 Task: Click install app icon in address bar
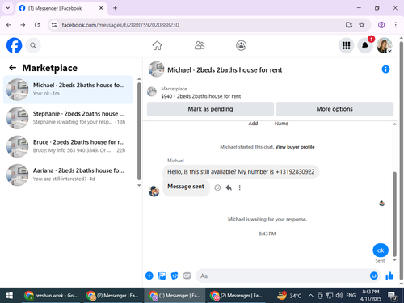[x=349, y=25]
